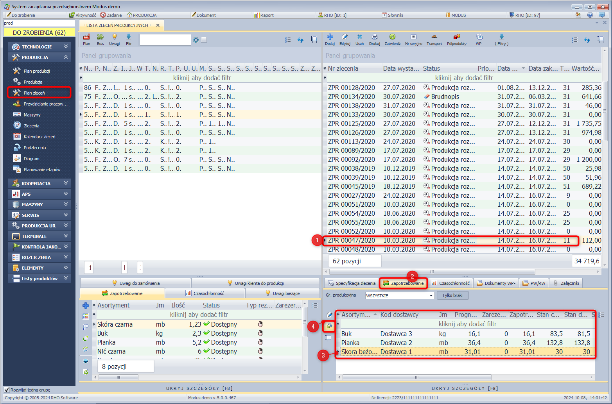This screenshot has width=612, height=404.
Task: Click the Transport truck icon
Action: click(434, 37)
